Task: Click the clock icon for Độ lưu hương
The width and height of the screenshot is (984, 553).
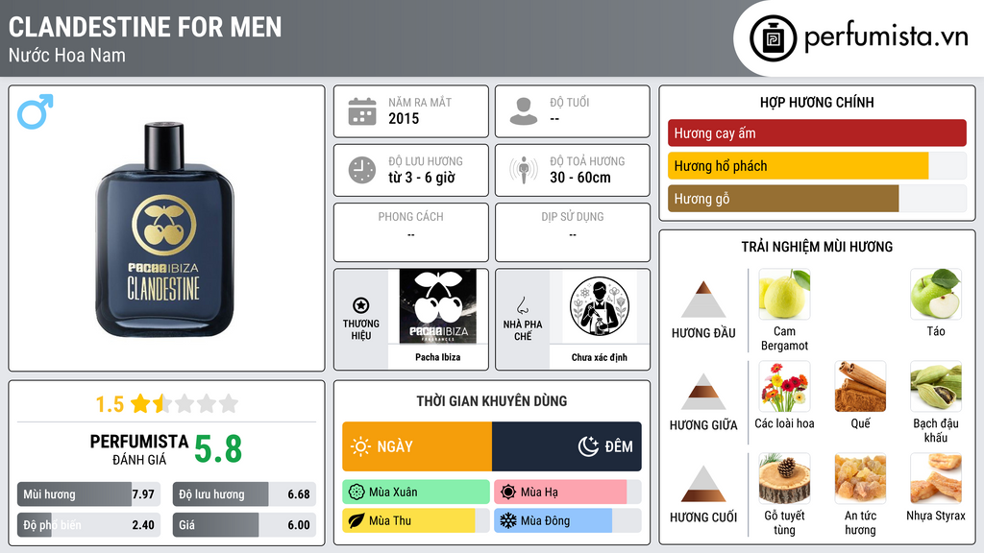Action: [x=362, y=170]
